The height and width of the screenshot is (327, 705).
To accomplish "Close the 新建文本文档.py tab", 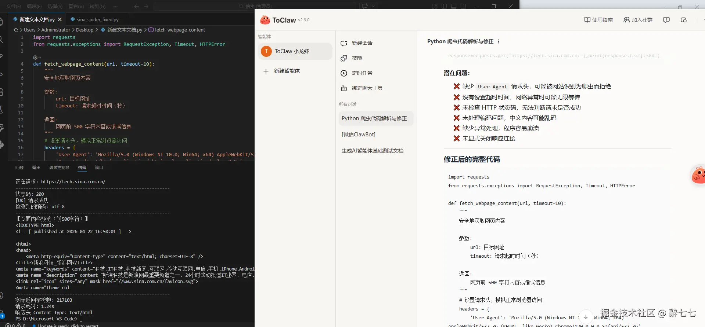I will 60,19.
